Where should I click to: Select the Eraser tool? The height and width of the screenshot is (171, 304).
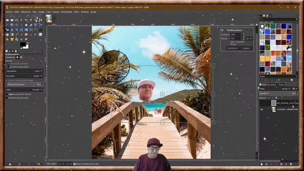tap(27, 35)
